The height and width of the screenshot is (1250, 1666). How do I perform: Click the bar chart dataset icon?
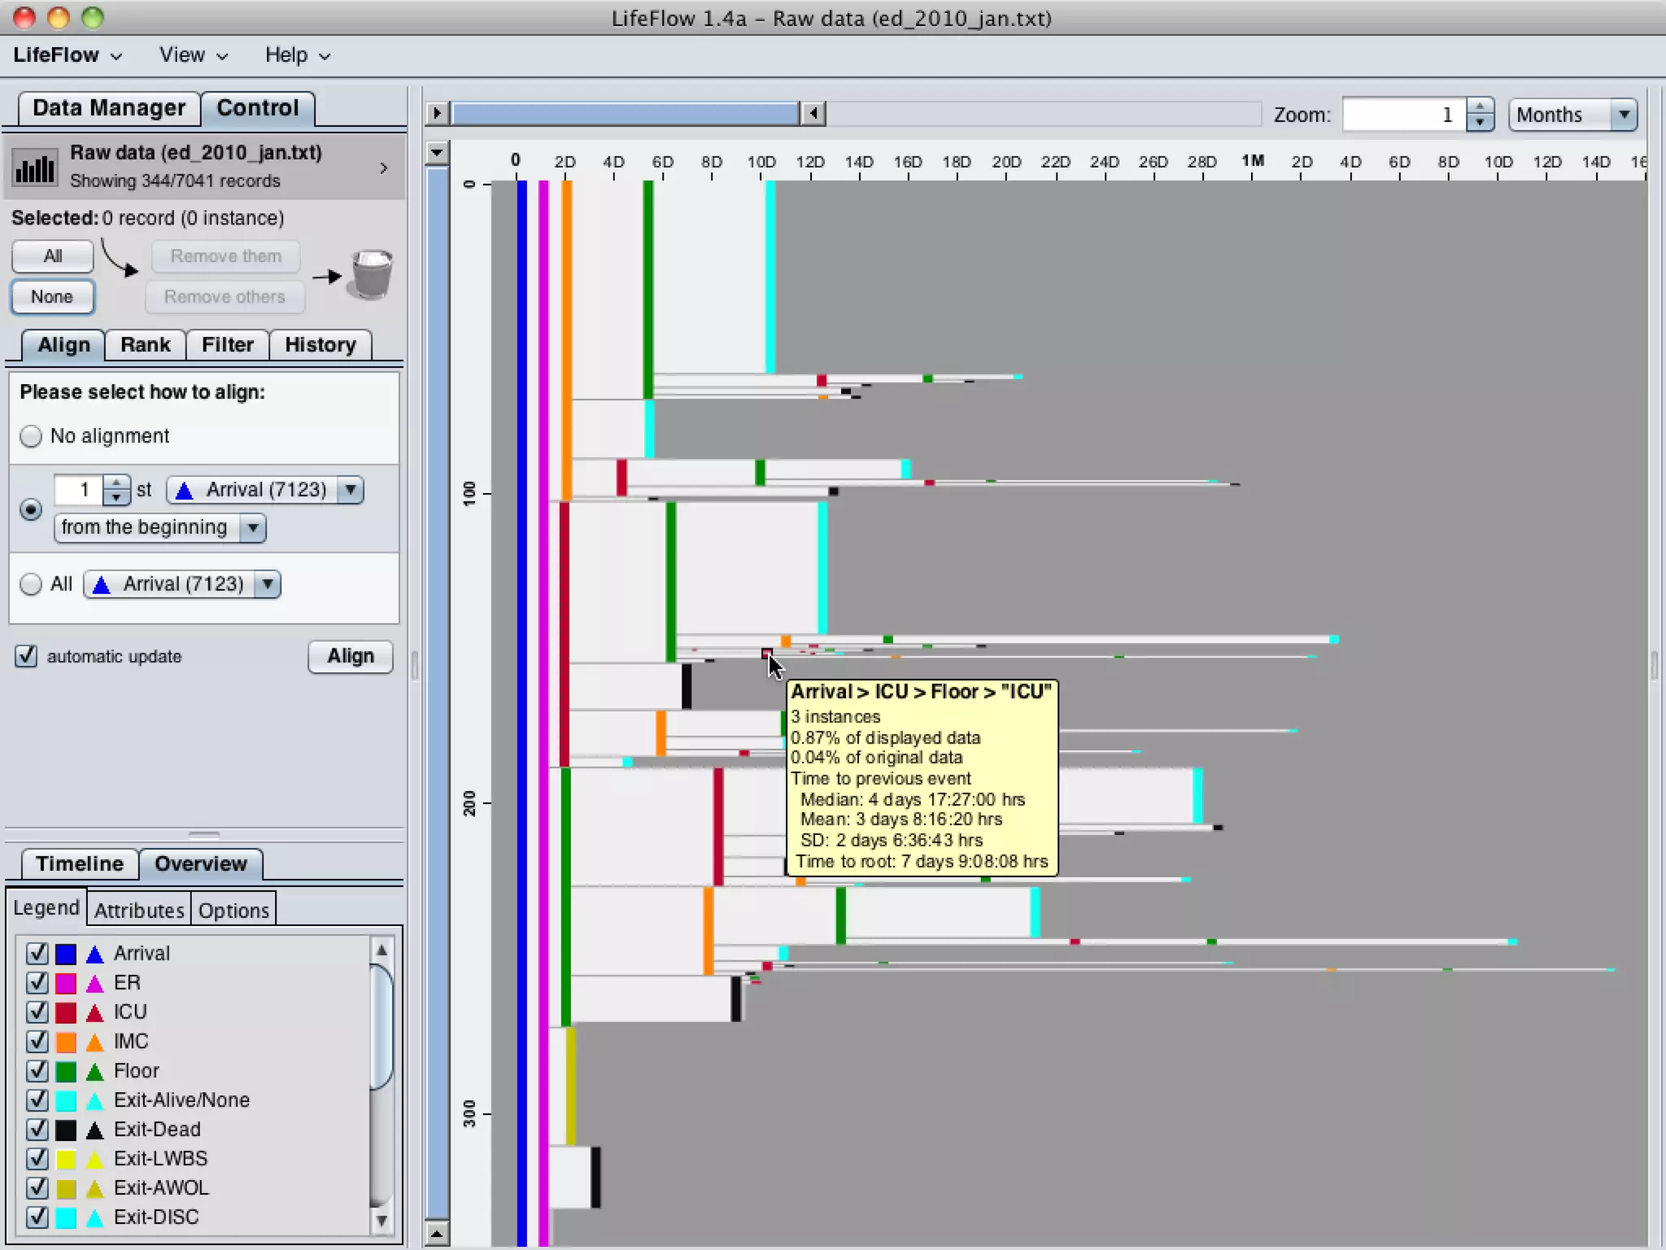[x=35, y=168]
